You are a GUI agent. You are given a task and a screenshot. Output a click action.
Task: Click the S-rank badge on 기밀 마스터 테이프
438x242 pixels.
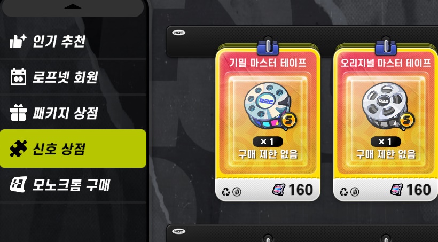tap(289, 120)
